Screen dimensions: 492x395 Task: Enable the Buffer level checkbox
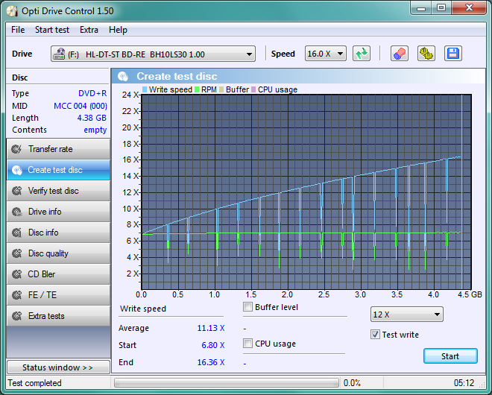pos(248,307)
